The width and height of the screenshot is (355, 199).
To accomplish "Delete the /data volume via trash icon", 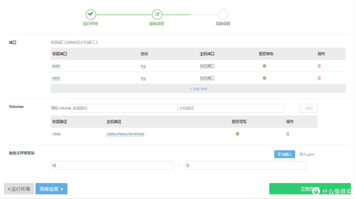I will click(x=288, y=134).
